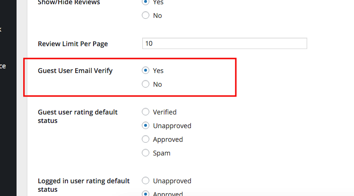Click the 'Verified' option text label

point(164,112)
